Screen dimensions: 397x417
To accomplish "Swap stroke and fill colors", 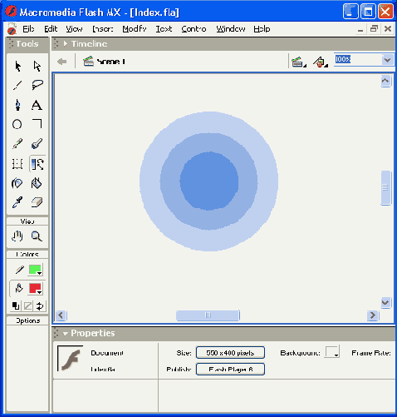I will pos(40,306).
